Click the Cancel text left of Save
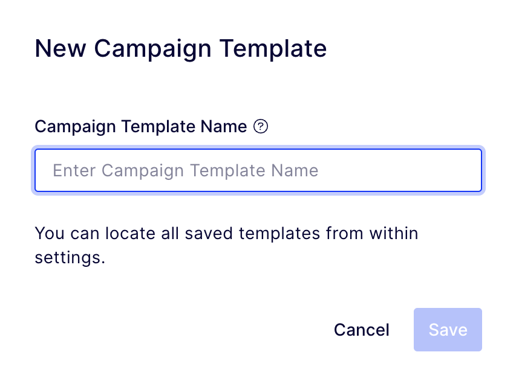519x384 pixels. pos(362,330)
